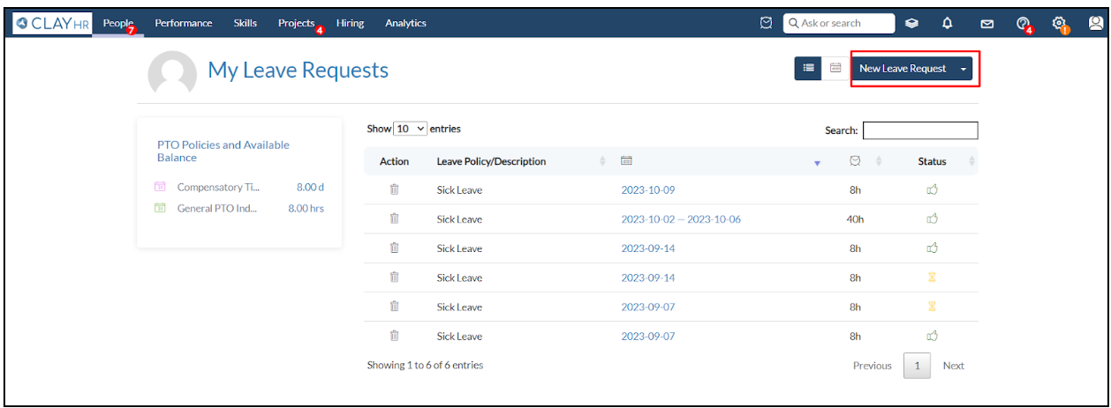Expand the New Leave Request dropdown arrow
1111x408 pixels.
click(964, 69)
